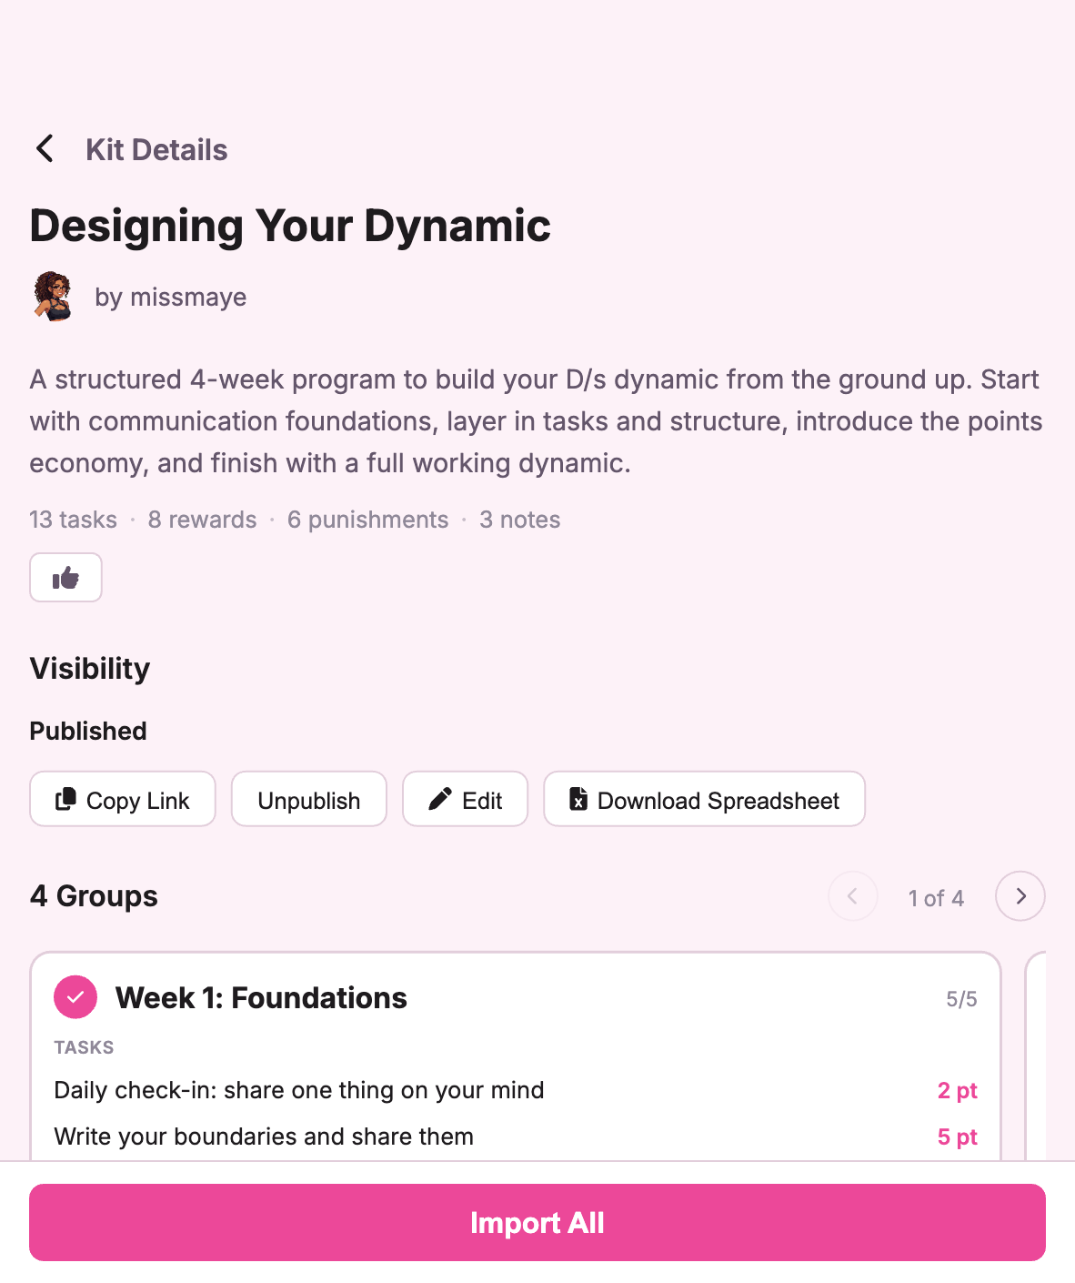Advance to the next group with right chevron
Screen dimensions: 1075x1283
[1020, 896]
